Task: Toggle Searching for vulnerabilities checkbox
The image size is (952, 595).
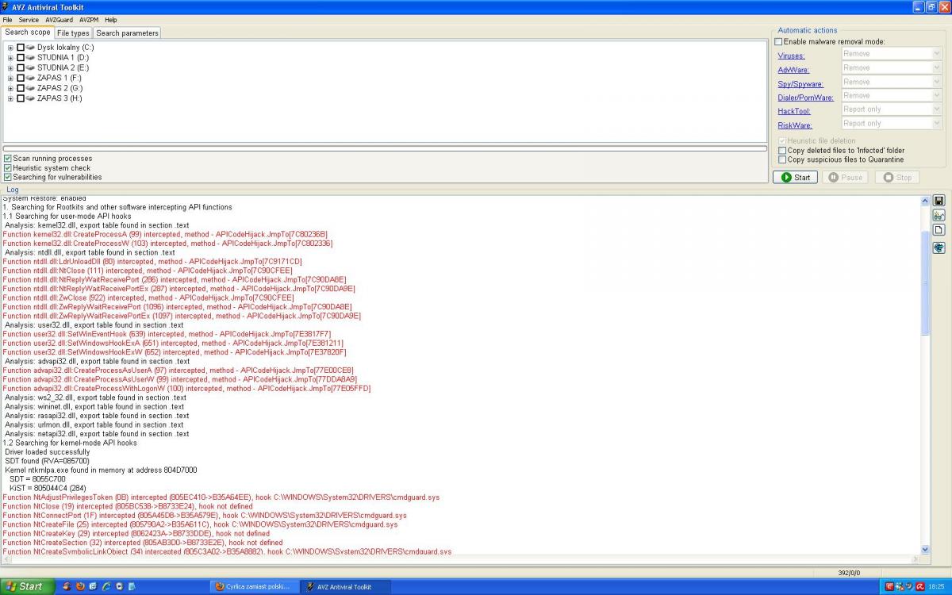Action: (x=8, y=178)
